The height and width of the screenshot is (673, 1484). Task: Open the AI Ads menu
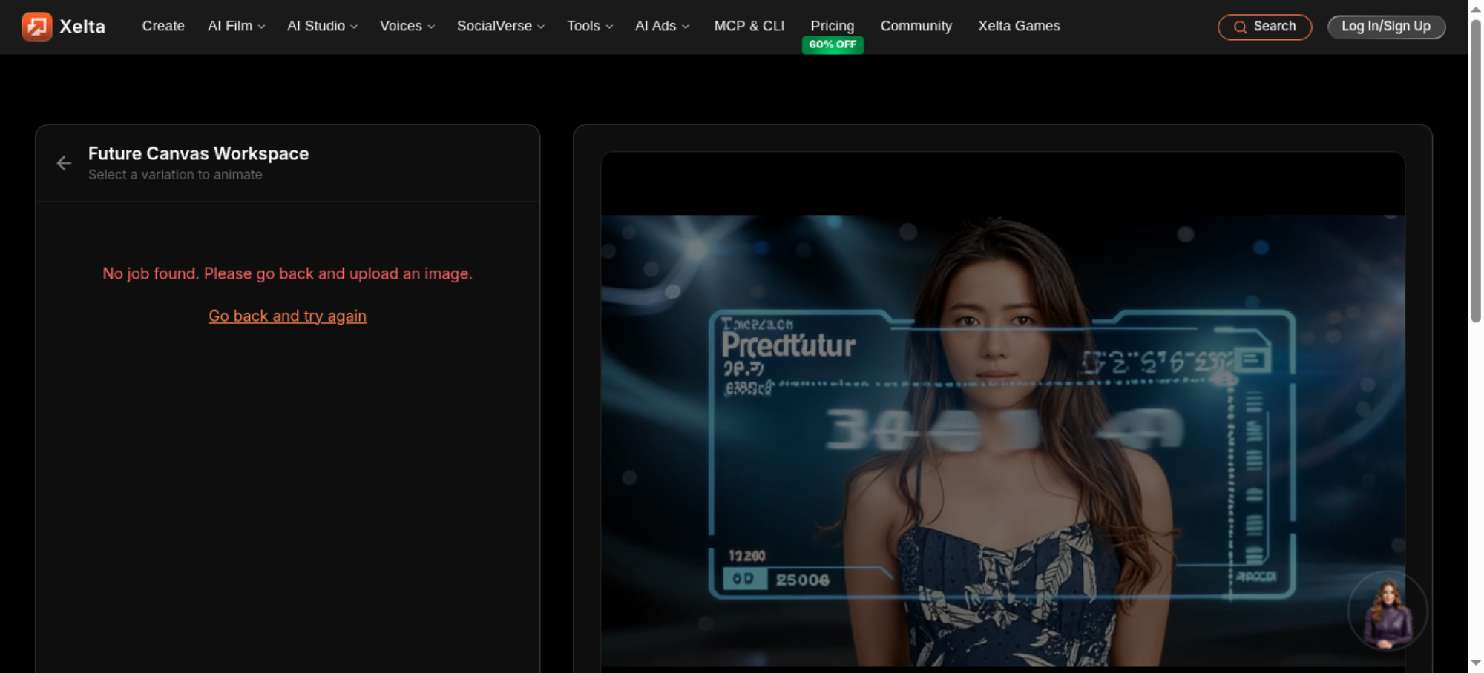coord(656,26)
